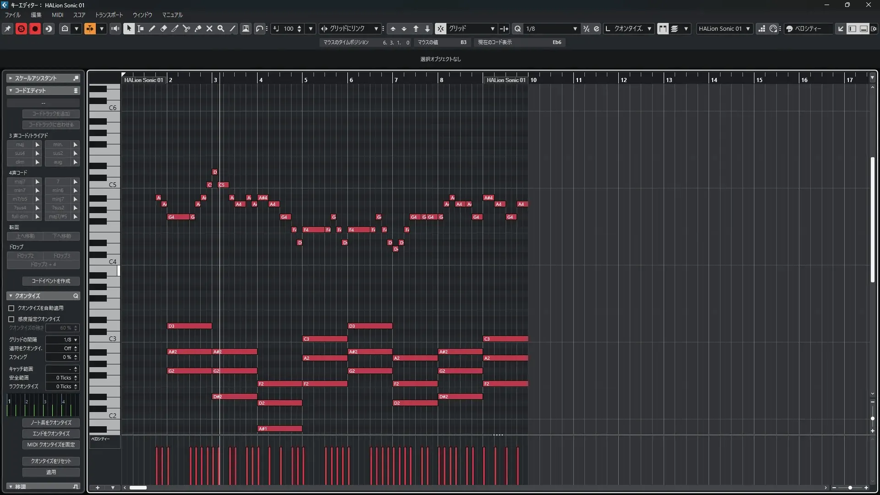880x495 pixels.
Task: Open the トランスポート menu
Action: (x=109, y=15)
